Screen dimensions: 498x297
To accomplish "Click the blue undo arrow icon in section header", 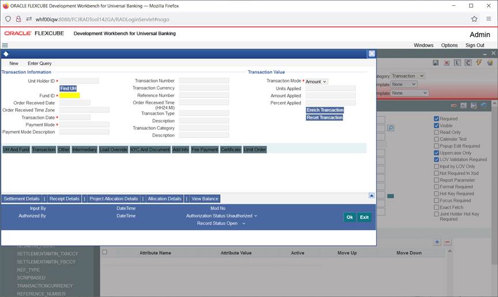I will [484, 106].
